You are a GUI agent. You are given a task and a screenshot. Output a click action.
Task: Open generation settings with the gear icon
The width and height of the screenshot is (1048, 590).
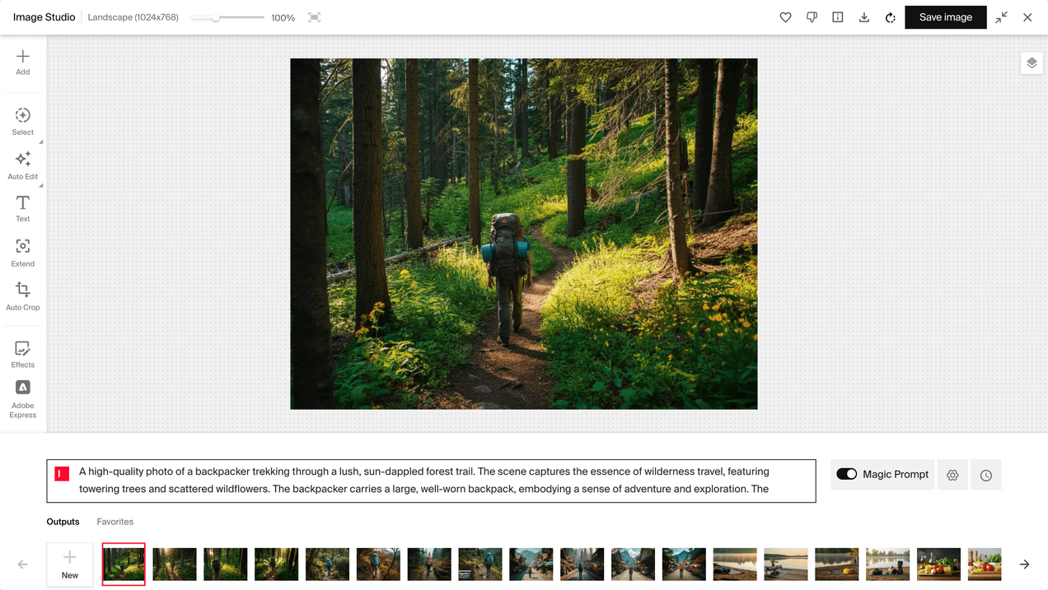(952, 474)
